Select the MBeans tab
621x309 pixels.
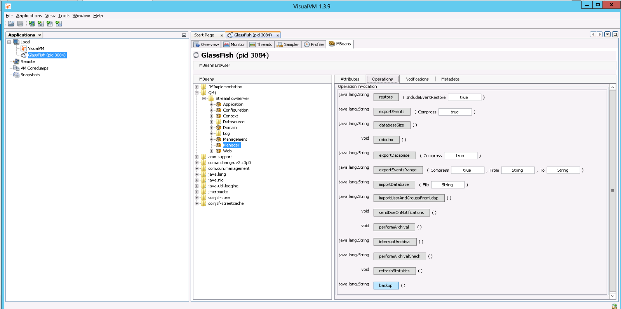pyautogui.click(x=340, y=44)
